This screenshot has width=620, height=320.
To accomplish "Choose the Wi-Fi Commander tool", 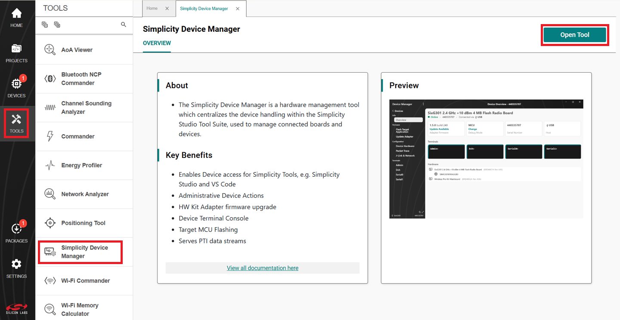I will point(85,281).
